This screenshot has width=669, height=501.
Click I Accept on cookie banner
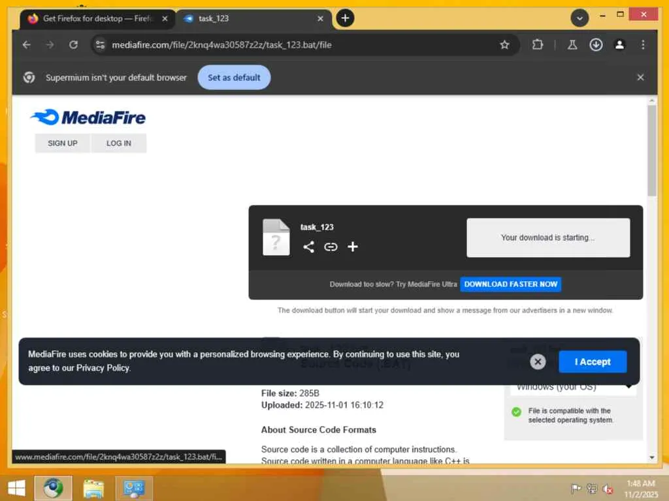click(x=593, y=361)
